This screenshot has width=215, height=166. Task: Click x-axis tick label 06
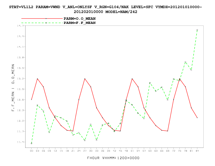[43, 151]
